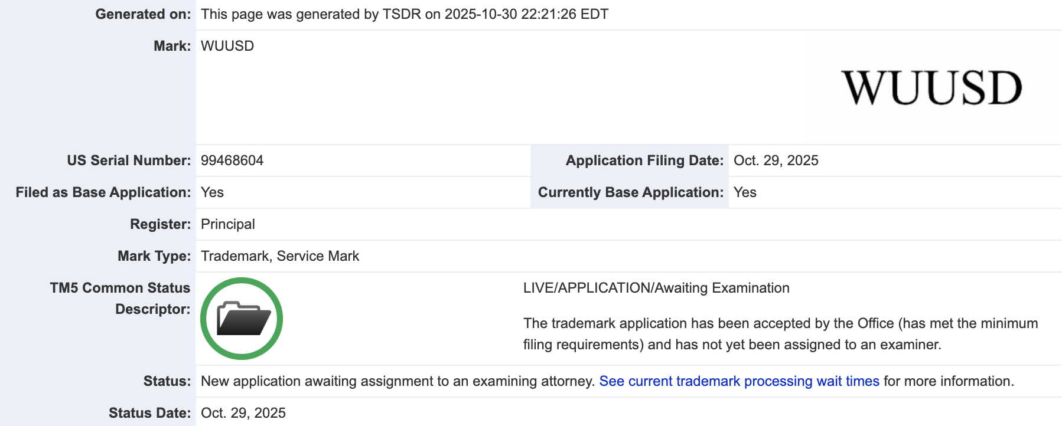This screenshot has width=1062, height=426.
Task: Open the trademark processing wait times link
Action: click(x=739, y=381)
